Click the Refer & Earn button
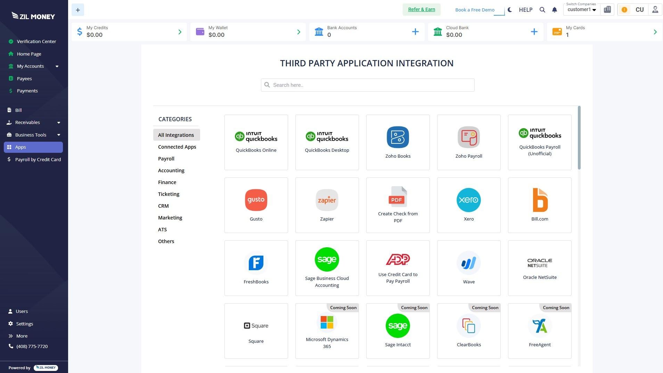663x373 pixels. (421, 10)
